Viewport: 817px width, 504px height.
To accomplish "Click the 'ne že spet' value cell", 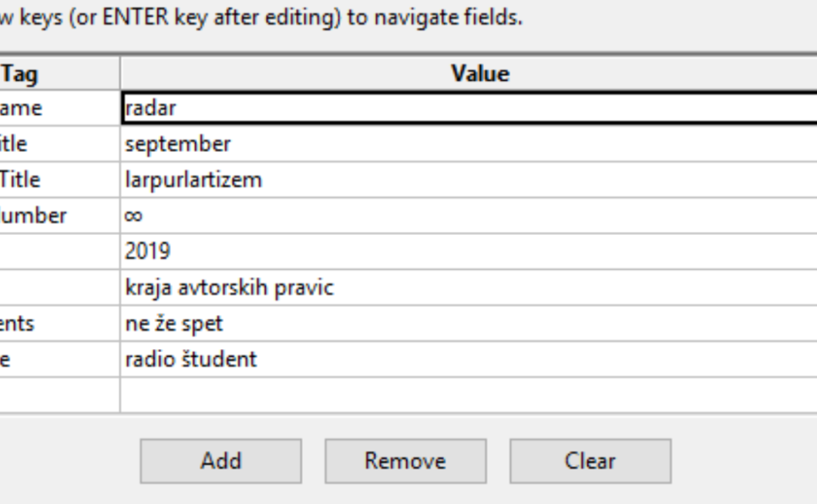I will [x=469, y=323].
